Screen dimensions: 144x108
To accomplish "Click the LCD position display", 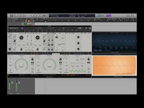I will coord(54,16).
